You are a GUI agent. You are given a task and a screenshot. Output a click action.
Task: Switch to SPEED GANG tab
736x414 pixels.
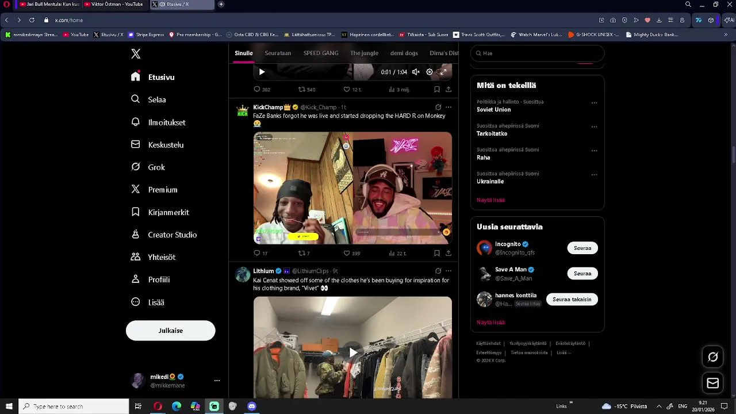[x=321, y=53]
